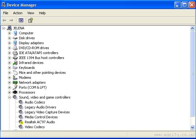Select the Network adapters text label

click(32, 82)
